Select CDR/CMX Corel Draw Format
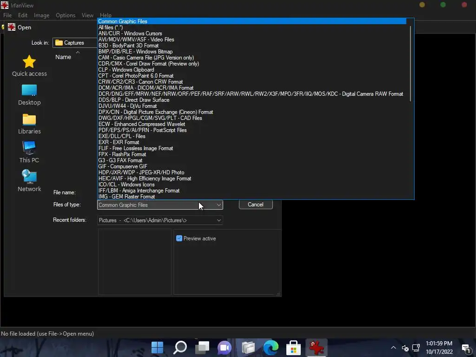 pos(251,64)
